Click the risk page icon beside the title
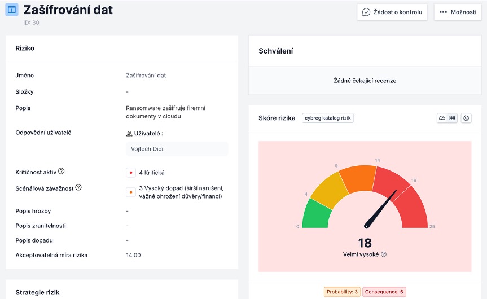The height and width of the screenshot is (299, 487). click(12, 10)
